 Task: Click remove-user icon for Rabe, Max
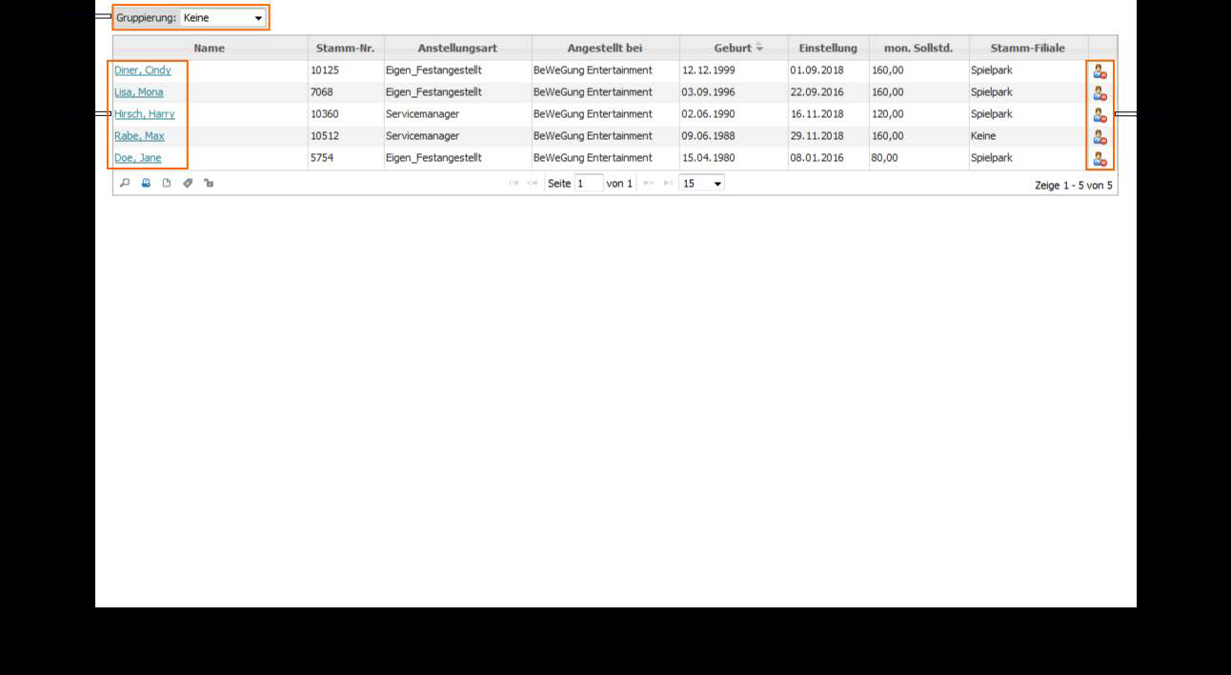pyautogui.click(x=1100, y=137)
